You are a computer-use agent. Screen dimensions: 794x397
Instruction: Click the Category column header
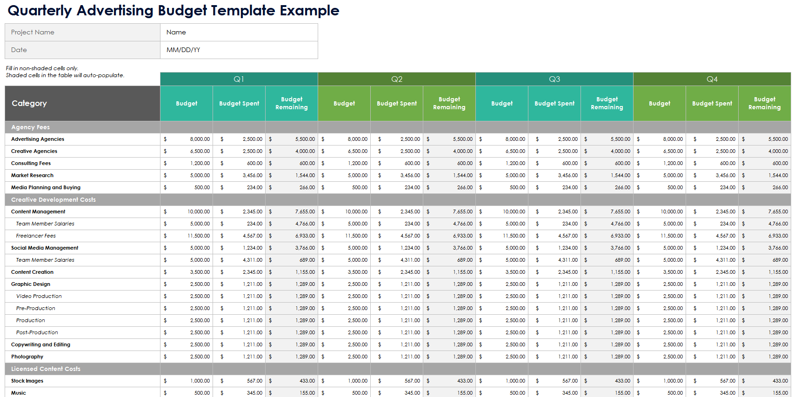click(x=82, y=103)
